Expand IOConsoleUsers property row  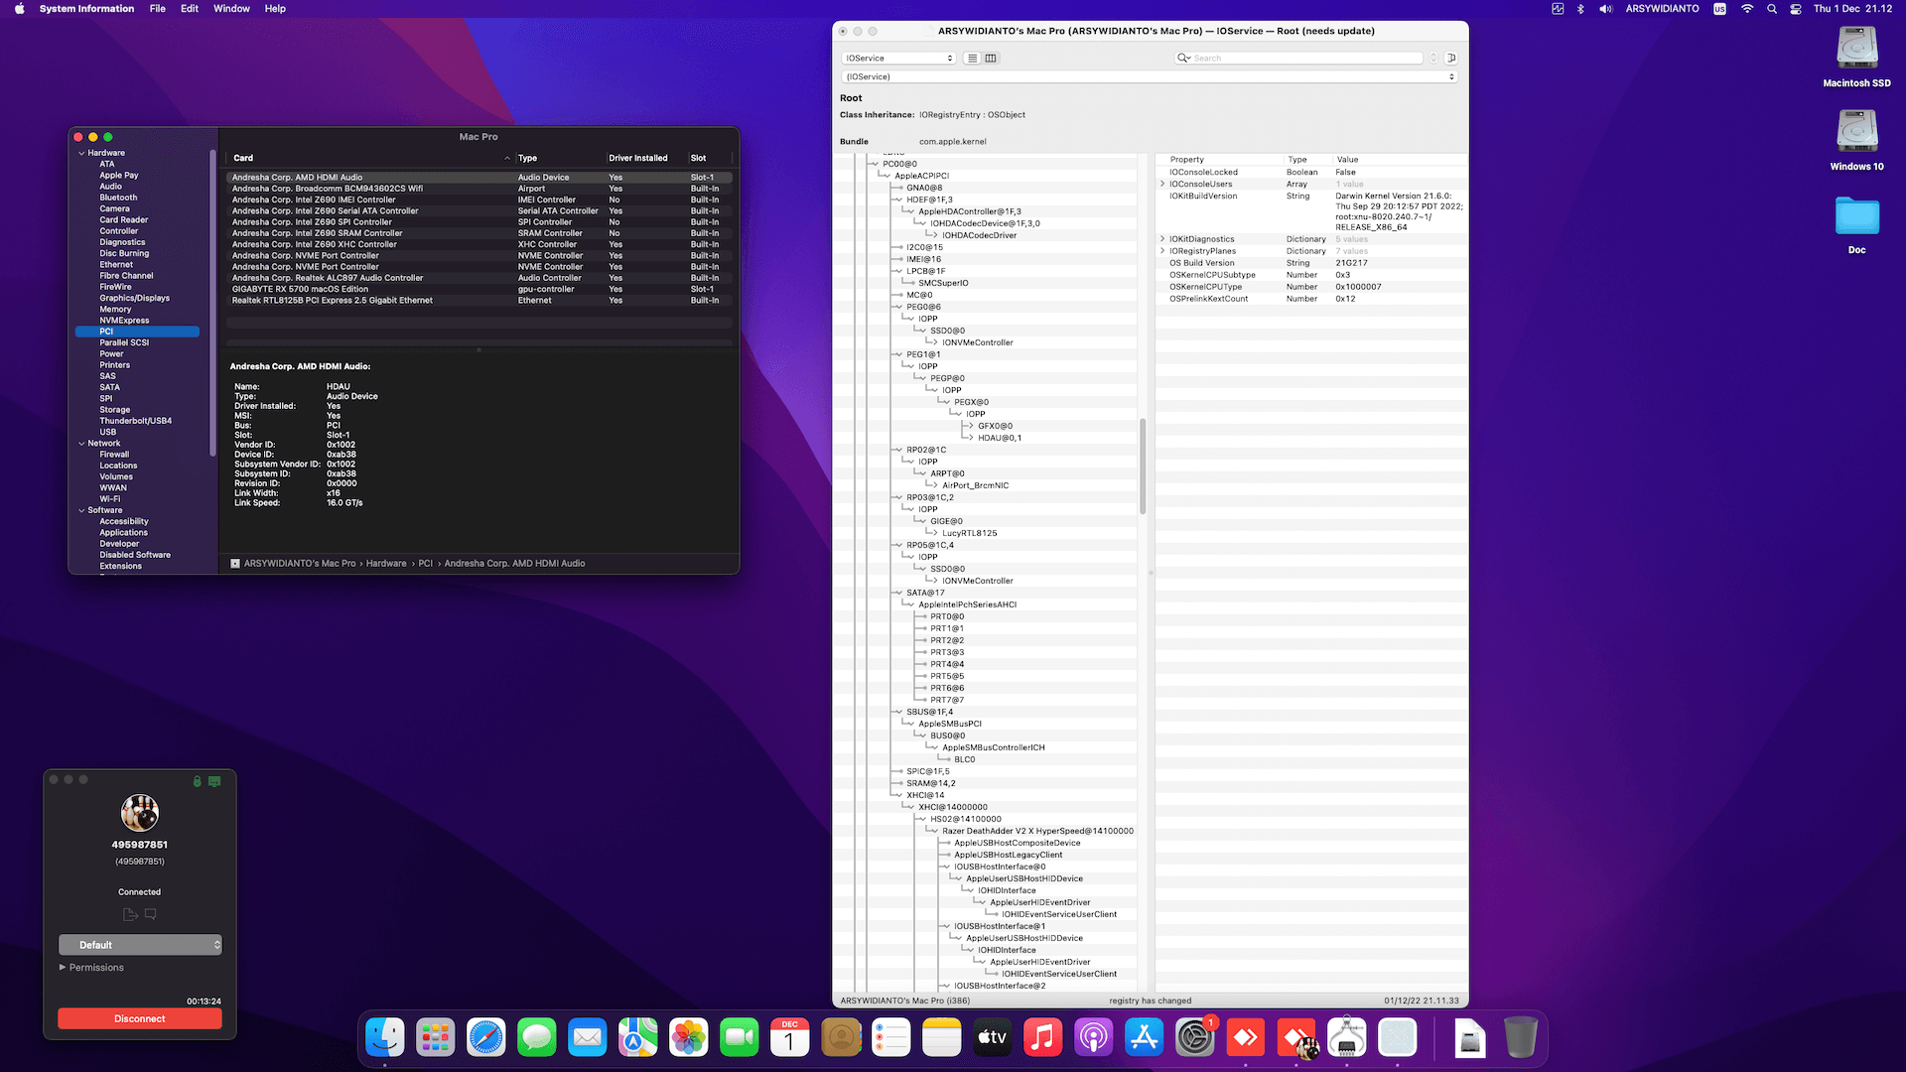click(1162, 185)
